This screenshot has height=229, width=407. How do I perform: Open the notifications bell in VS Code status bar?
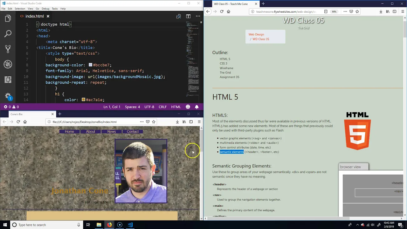click(x=197, y=107)
